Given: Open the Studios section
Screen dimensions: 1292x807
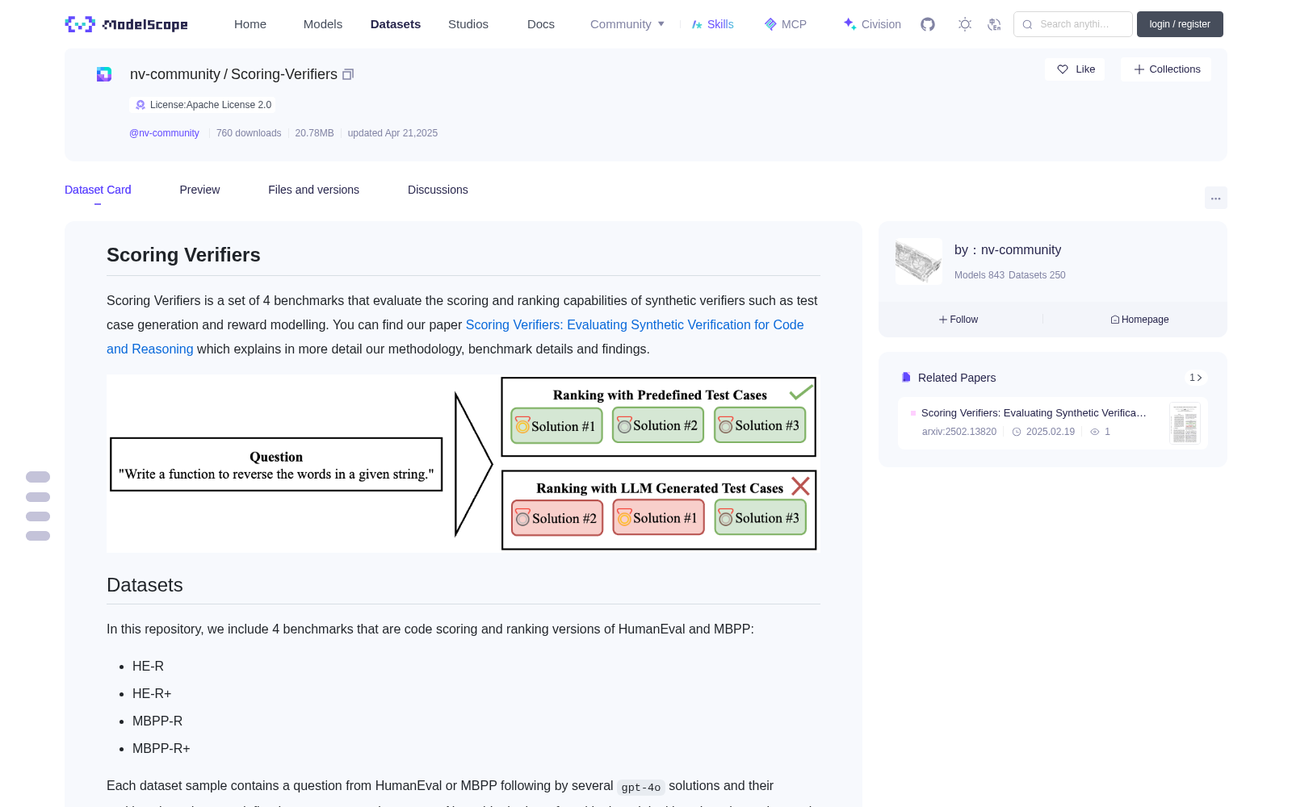Looking at the screenshot, I should pyautogui.click(x=468, y=24).
